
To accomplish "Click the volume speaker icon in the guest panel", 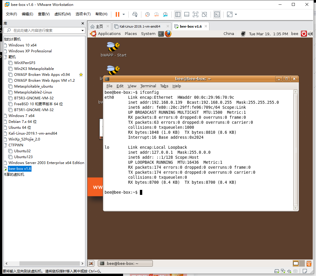I will [x=310, y=34].
